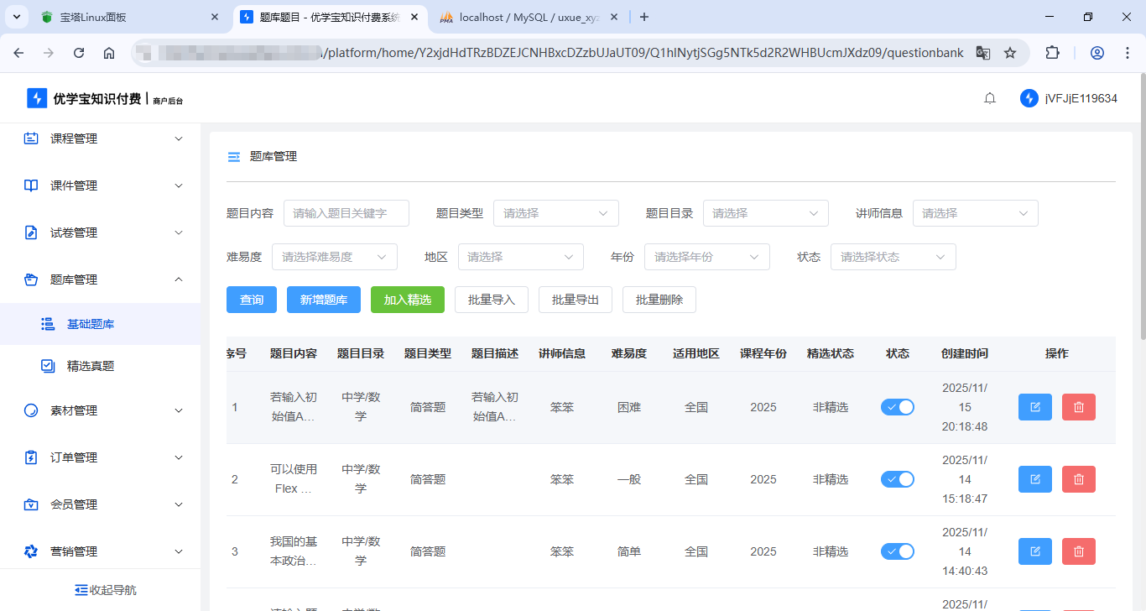Toggle status switch for row 3
The width and height of the screenshot is (1146, 611).
tap(897, 551)
